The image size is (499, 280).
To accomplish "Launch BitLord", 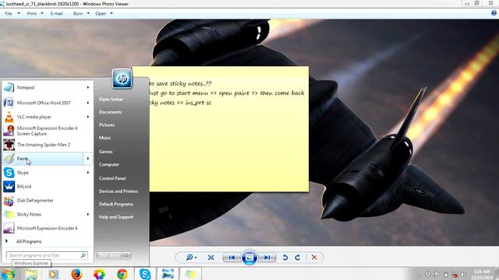I will (x=47, y=187).
